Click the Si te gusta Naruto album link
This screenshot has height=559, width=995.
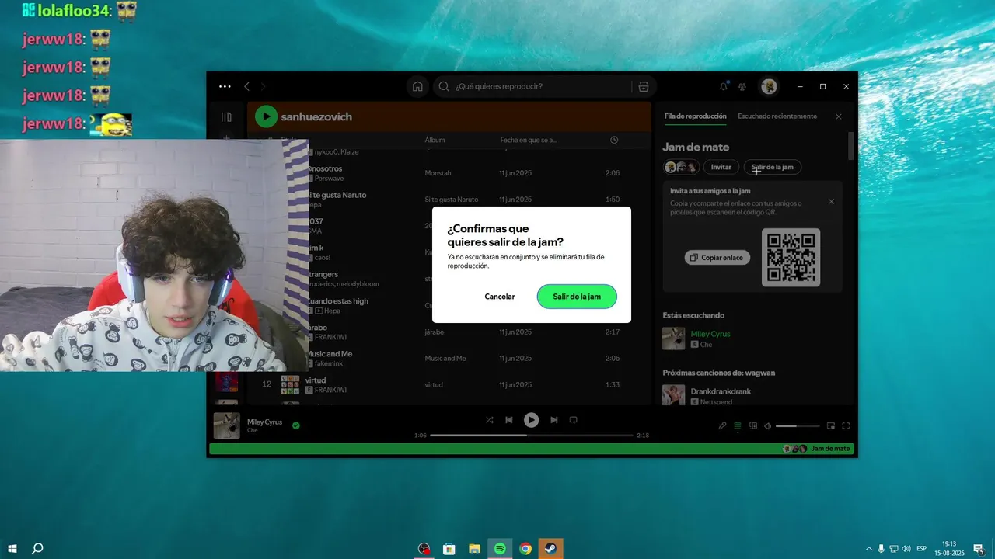point(452,200)
